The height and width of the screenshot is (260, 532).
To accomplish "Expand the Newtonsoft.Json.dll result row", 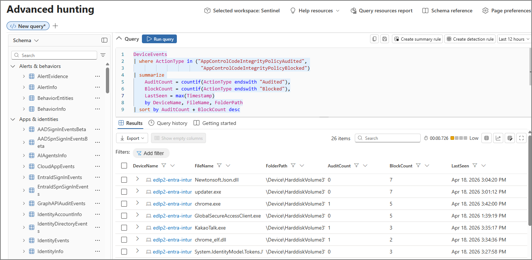I will (x=137, y=179).
